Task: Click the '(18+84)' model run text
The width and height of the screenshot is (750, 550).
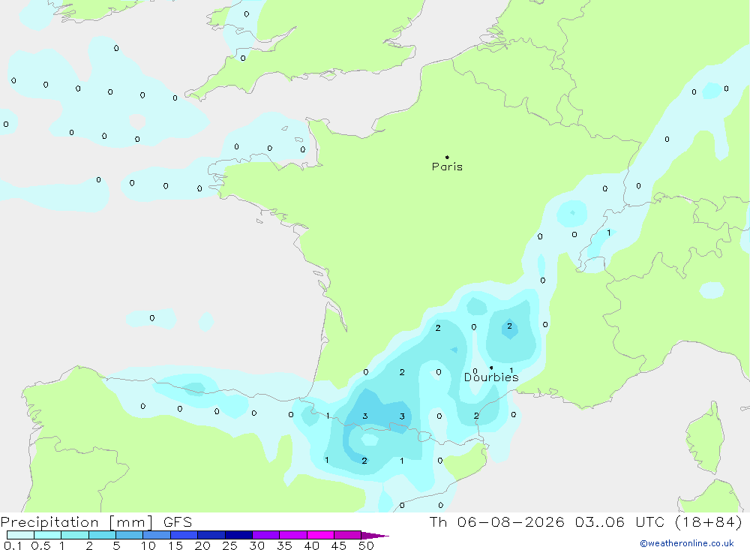Action: tap(709, 521)
